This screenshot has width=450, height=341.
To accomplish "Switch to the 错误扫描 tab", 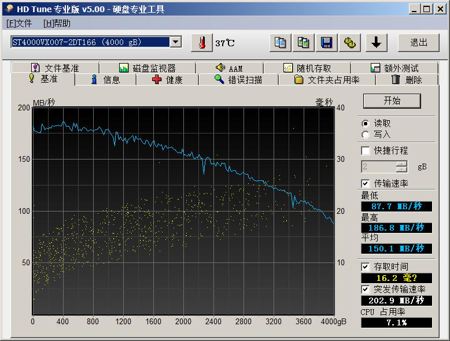I will [238, 79].
